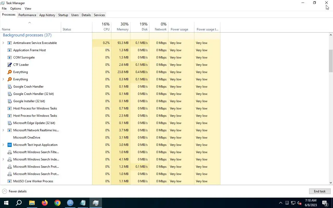Show hidden system tray icons
This screenshot has width=333, height=208.
tap(280, 203)
